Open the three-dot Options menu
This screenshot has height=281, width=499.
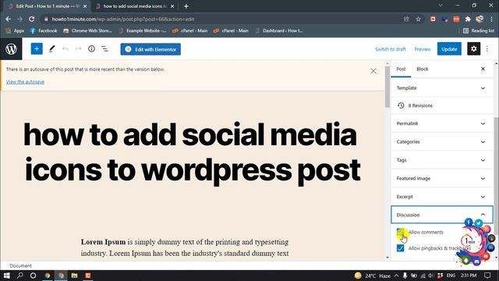tap(487, 48)
